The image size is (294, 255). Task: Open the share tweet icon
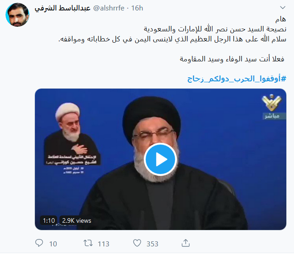point(186,243)
